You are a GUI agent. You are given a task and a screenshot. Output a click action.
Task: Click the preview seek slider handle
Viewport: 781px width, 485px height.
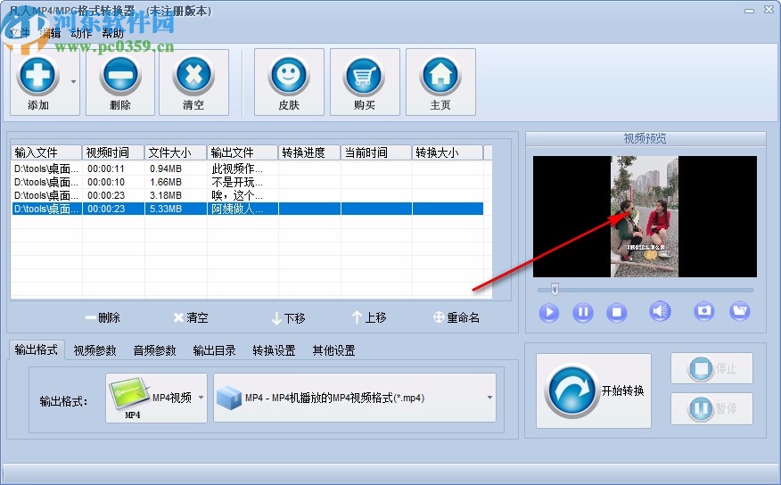coord(555,290)
